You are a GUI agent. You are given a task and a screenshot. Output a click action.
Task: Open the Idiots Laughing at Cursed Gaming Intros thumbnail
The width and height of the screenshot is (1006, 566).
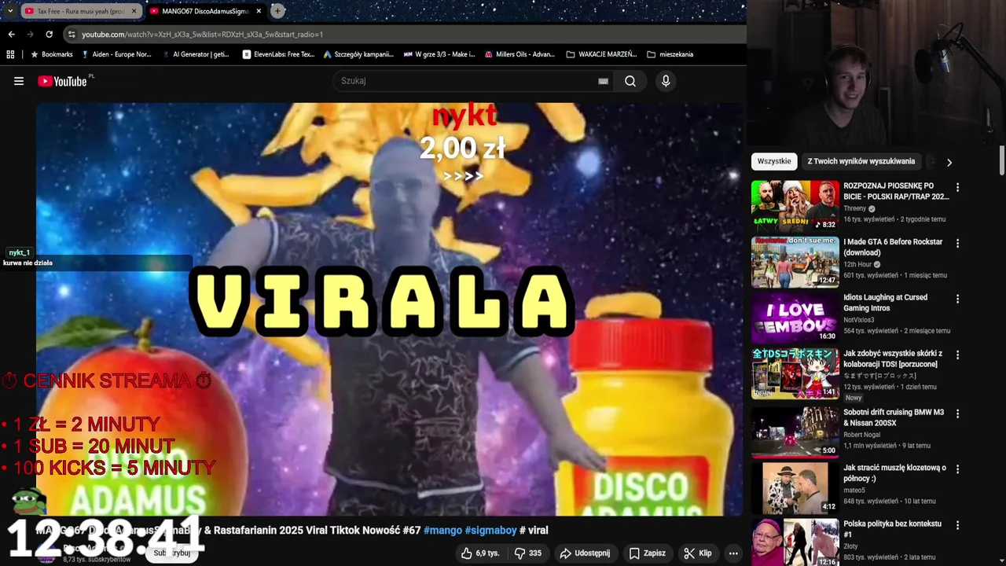tap(795, 318)
